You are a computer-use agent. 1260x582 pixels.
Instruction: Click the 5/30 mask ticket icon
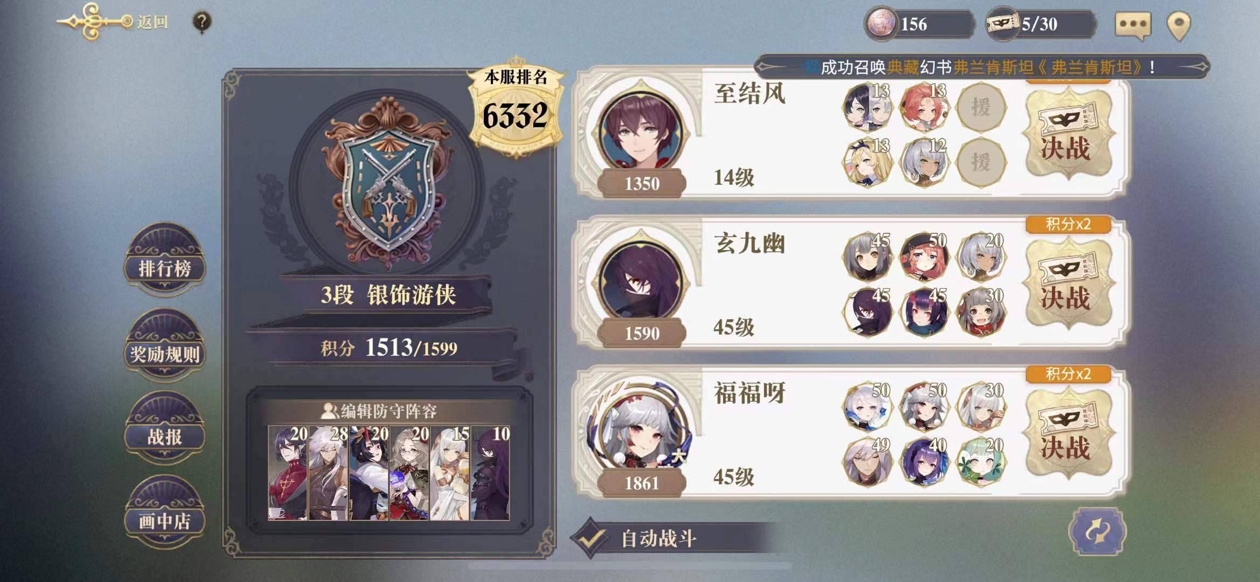coord(1002,23)
